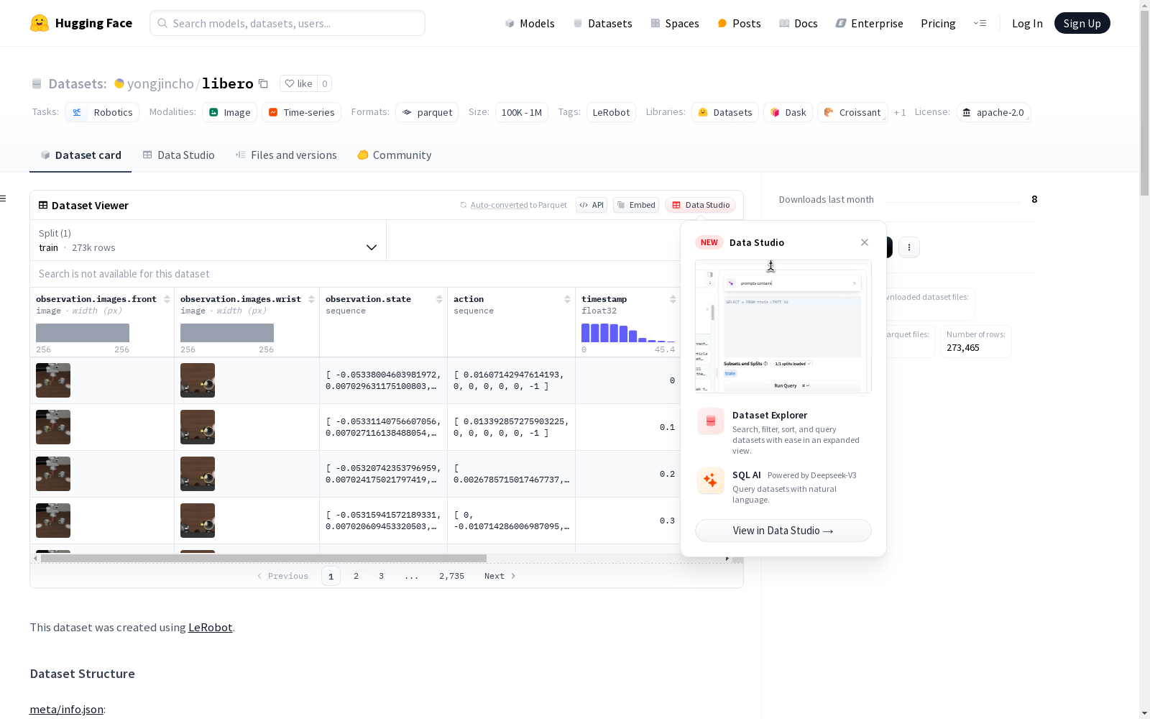Open the LeRobot link
The width and height of the screenshot is (1150, 719).
210,627
